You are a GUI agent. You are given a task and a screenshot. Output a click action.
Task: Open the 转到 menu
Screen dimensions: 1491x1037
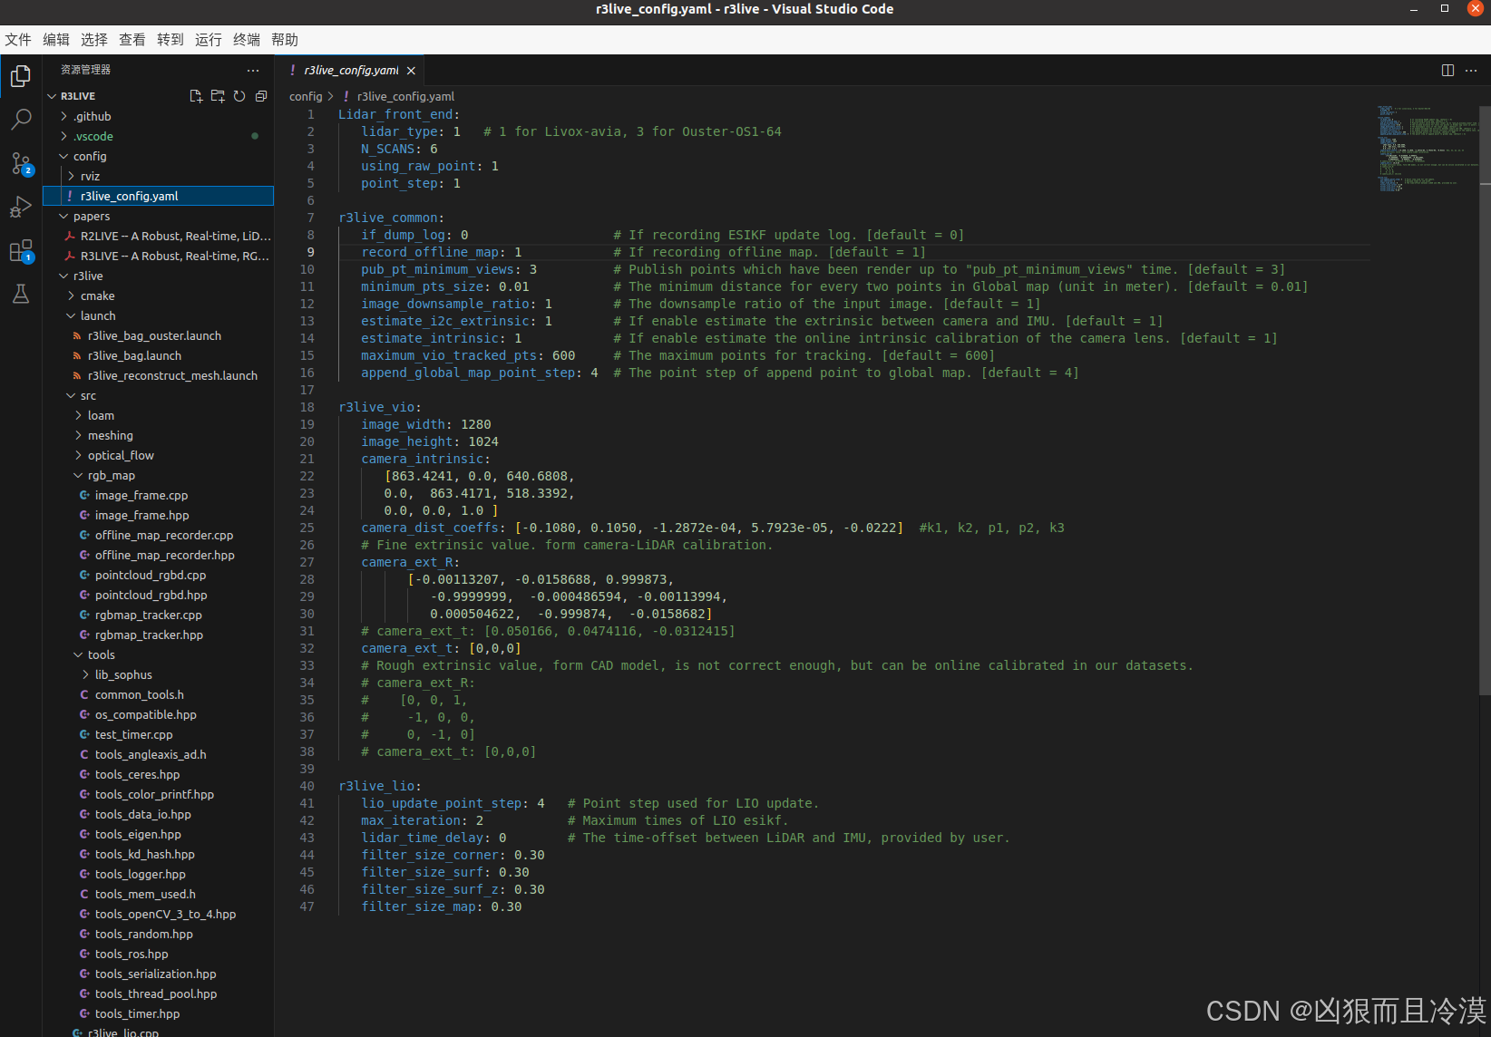(x=171, y=40)
